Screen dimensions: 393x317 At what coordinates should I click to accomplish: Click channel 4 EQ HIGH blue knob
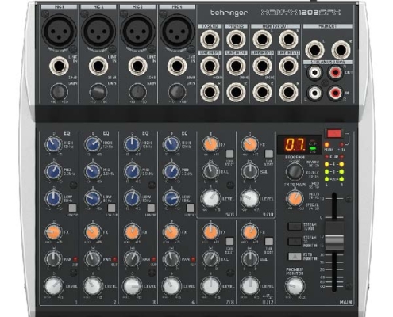pos(171,144)
